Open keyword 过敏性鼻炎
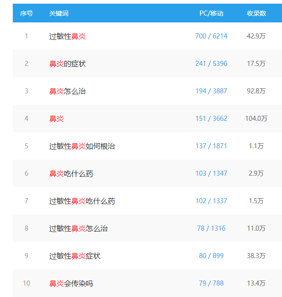This screenshot has height=297, width=282. point(68,36)
